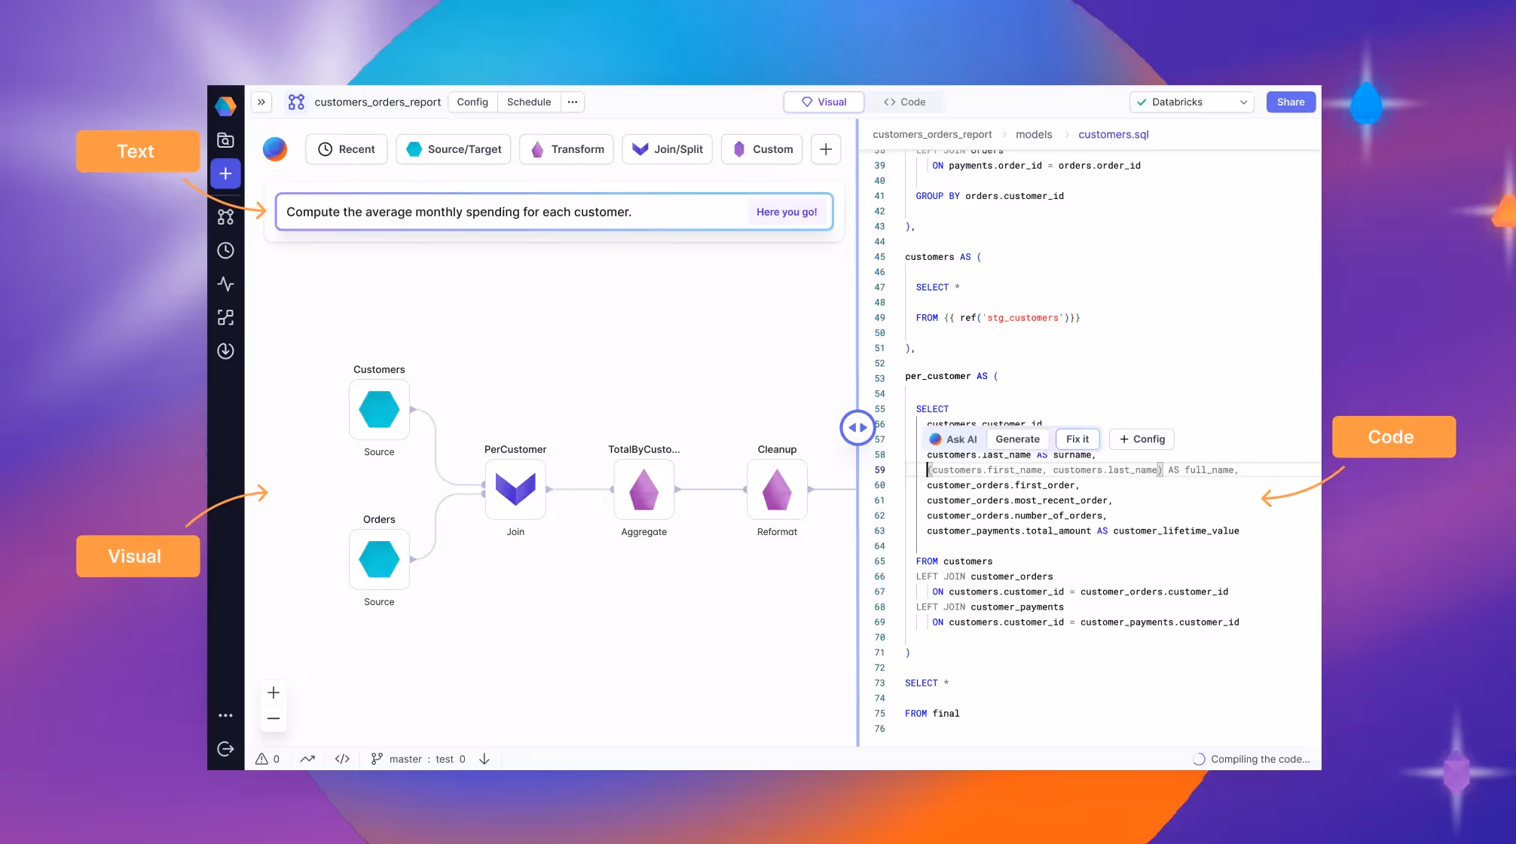
Task: Open the Config tab in header
Action: (x=472, y=102)
